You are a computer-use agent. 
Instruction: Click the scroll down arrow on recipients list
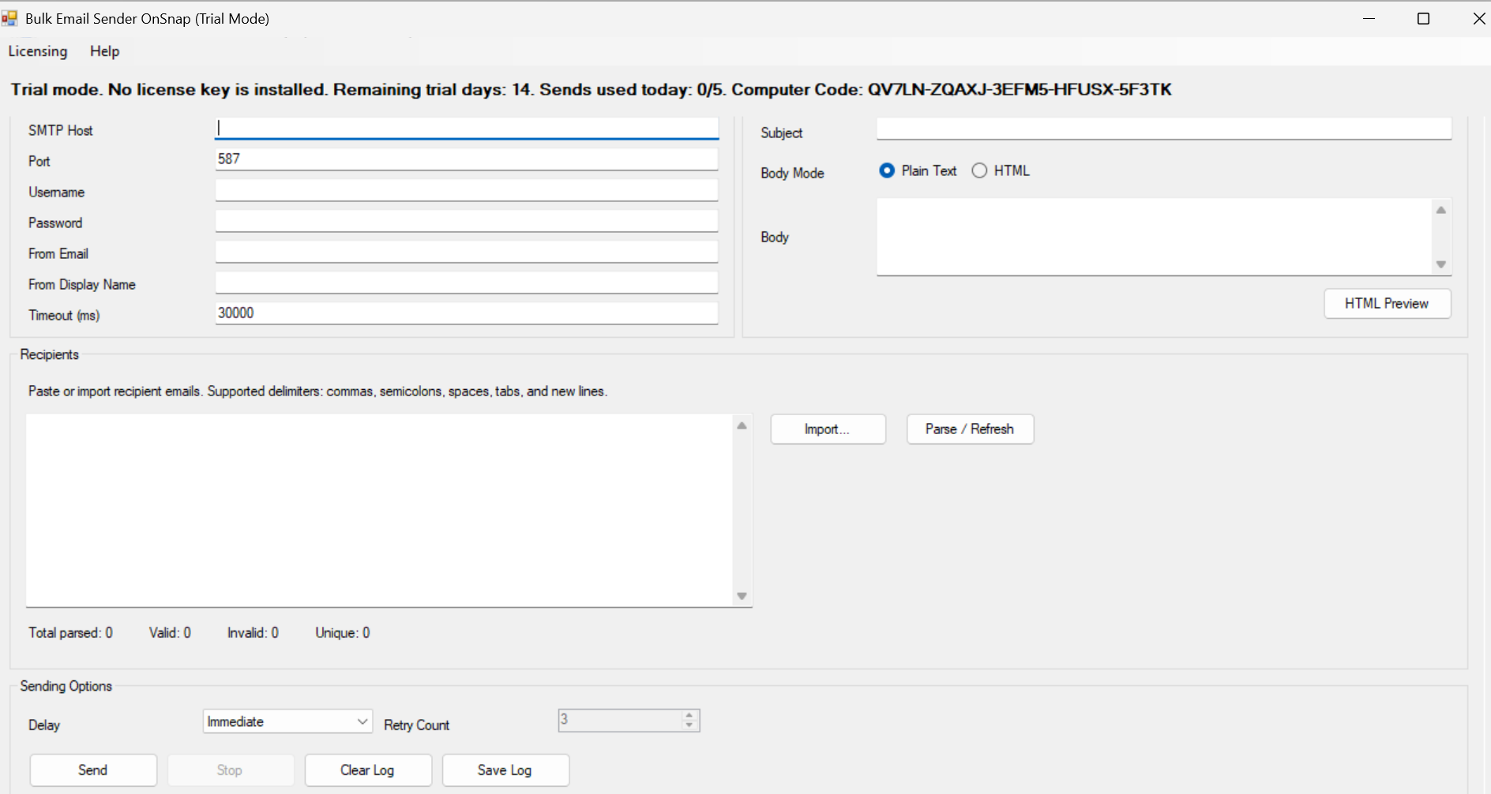(x=742, y=596)
